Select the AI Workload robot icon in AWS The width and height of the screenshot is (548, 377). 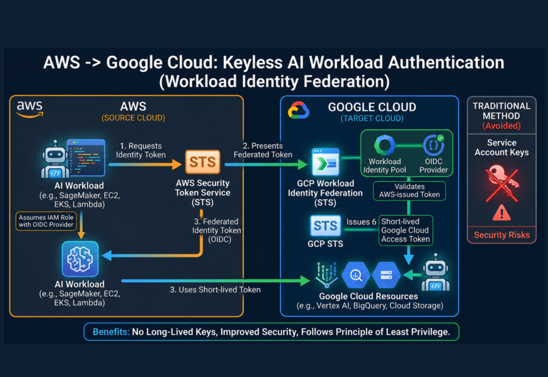tap(54, 159)
